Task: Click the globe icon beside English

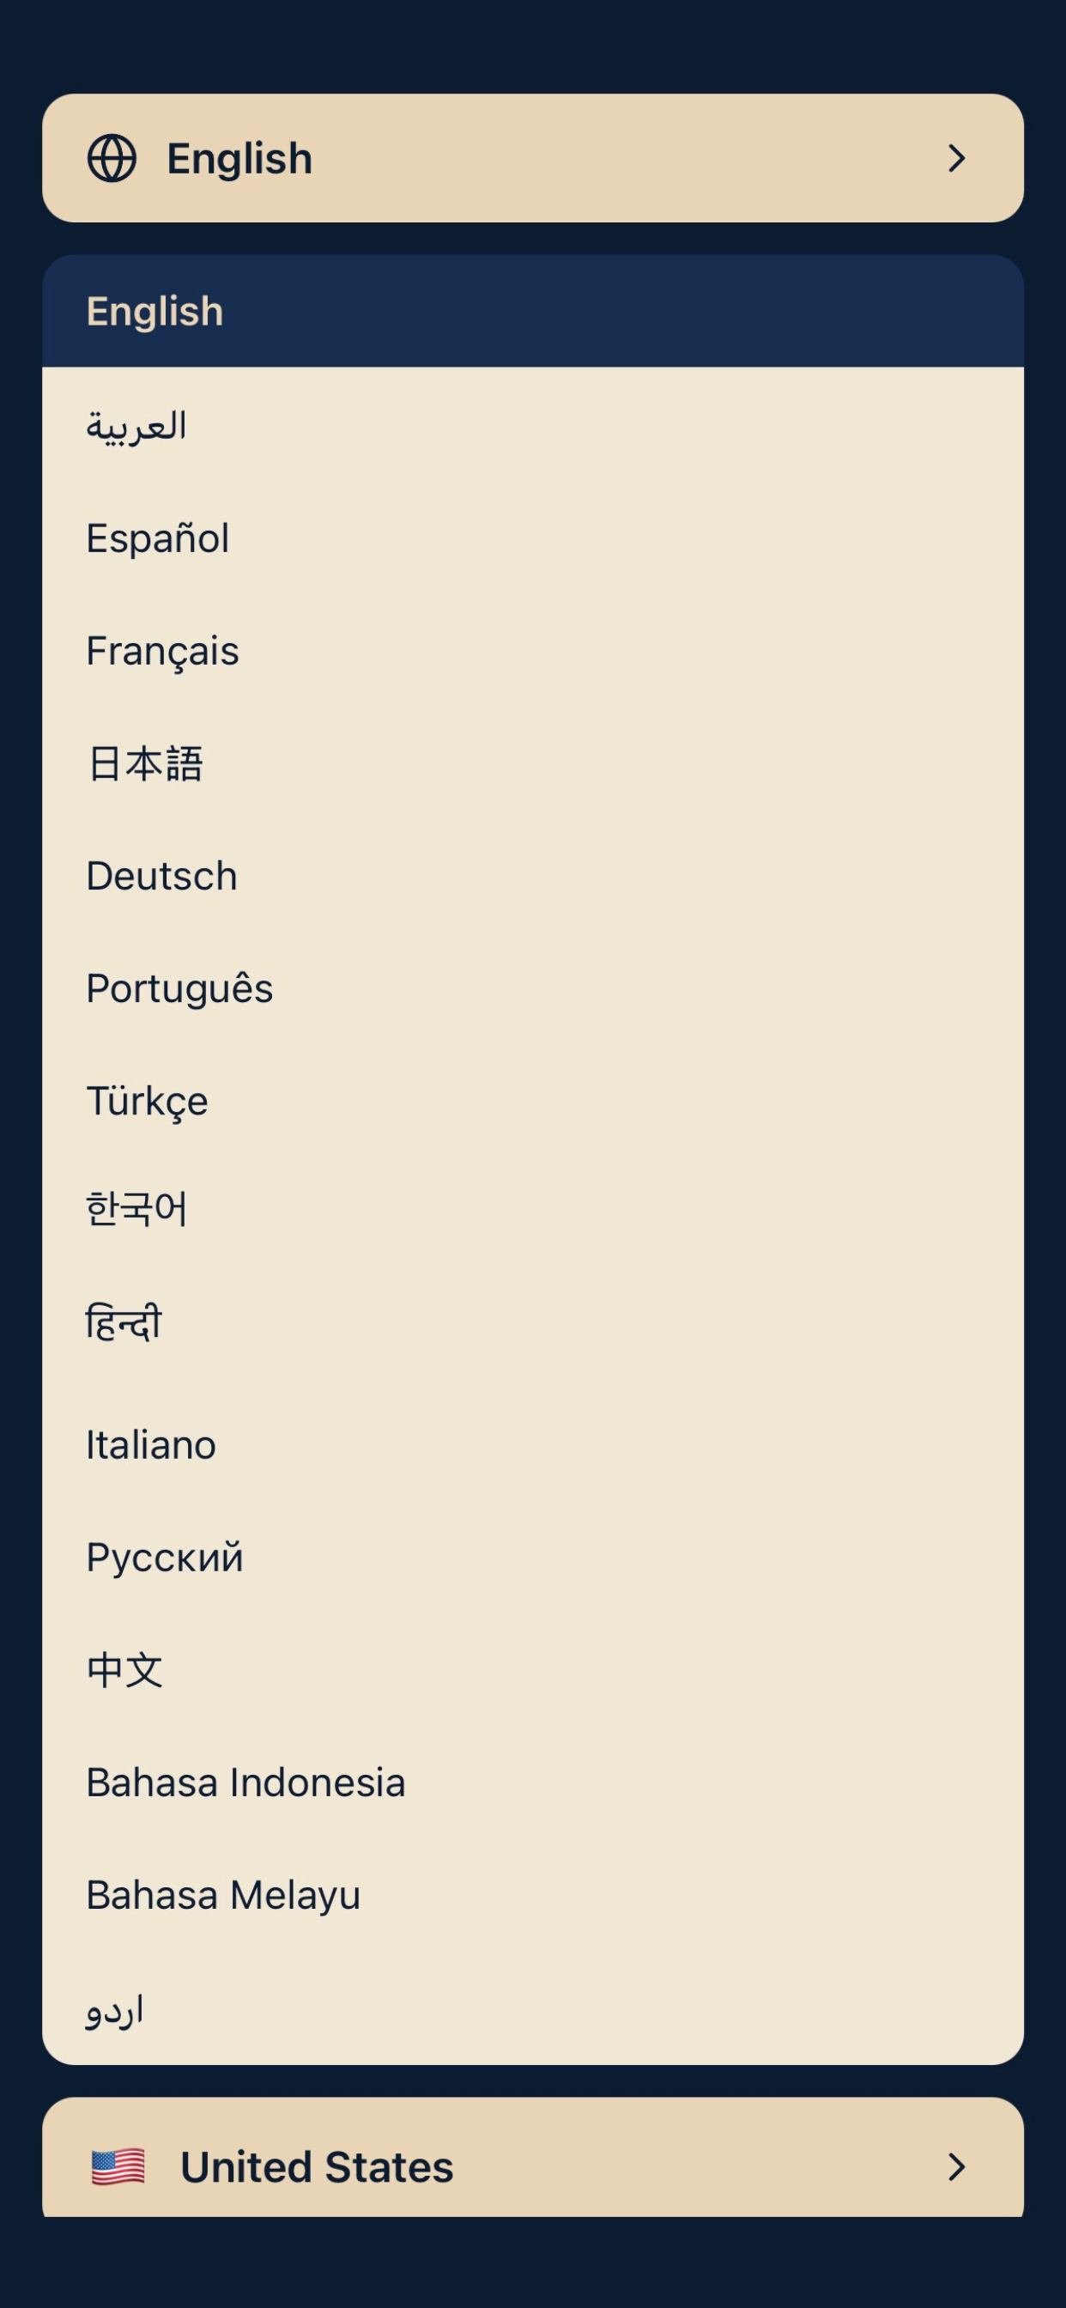Action: pyautogui.click(x=112, y=159)
